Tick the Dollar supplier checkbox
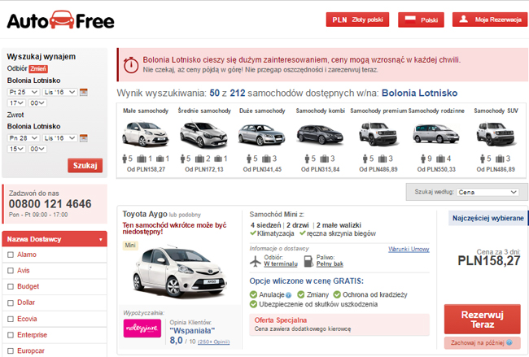Image resolution: width=529 pixels, height=357 pixels. tap(11, 303)
